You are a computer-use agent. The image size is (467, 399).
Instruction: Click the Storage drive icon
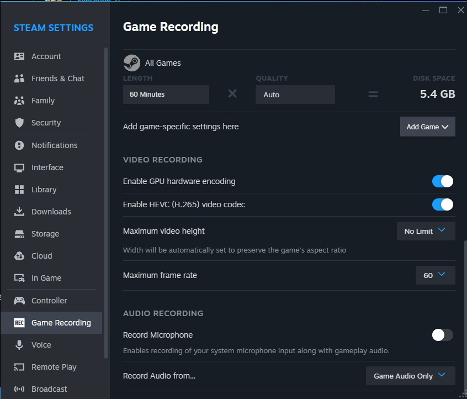(19, 234)
